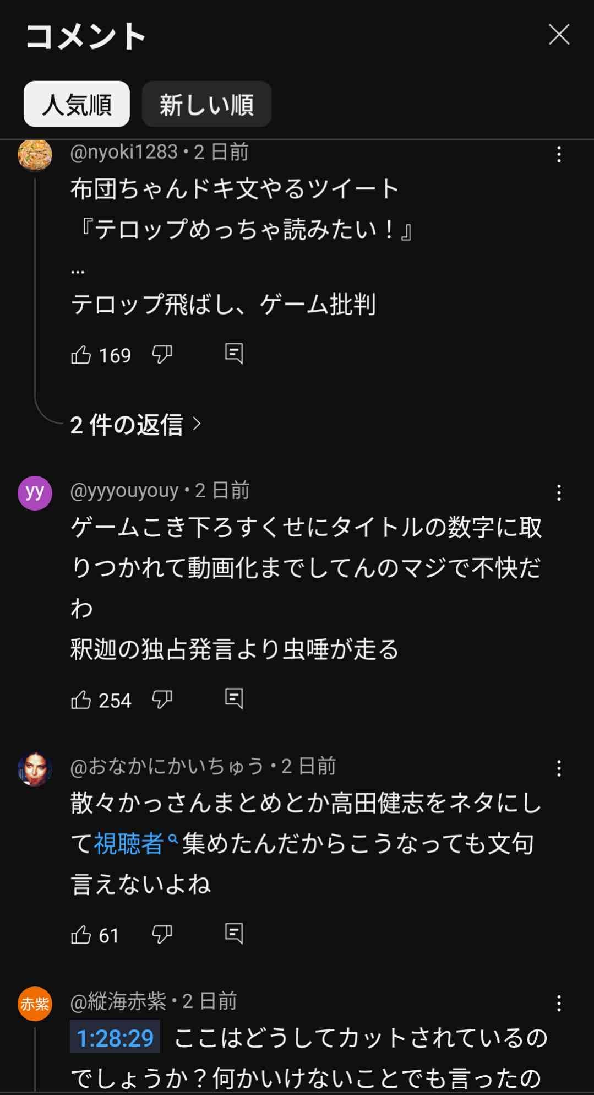594x1095 pixels.
Task: Switch to the 新しい順 sort tab
Action: point(206,104)
